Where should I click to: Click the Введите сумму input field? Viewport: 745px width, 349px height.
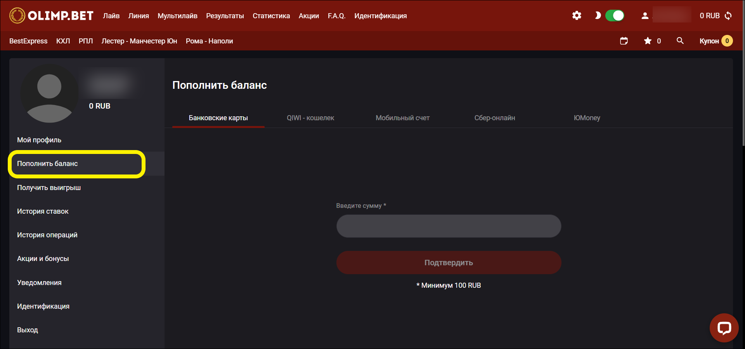click(x=449, y=226)
